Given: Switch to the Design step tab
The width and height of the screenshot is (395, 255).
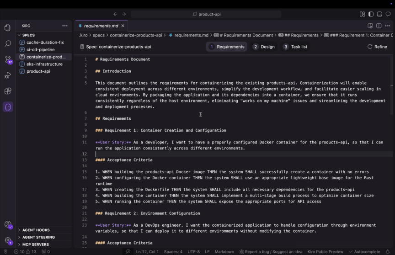Looking at the screenshot, I should point(264,47).
